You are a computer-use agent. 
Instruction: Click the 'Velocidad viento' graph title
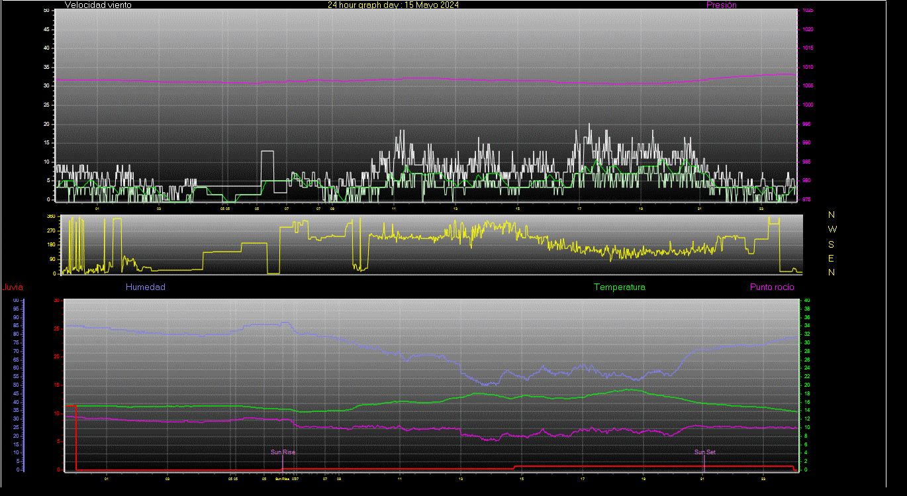pyautogui.click(x=98, y=5)
